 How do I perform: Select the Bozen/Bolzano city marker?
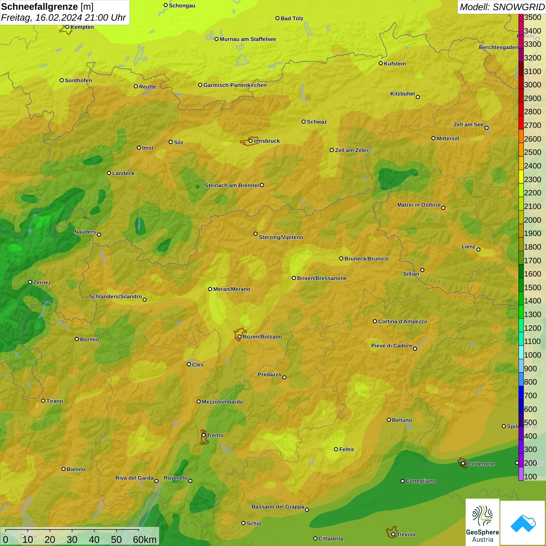pos(239,337)
